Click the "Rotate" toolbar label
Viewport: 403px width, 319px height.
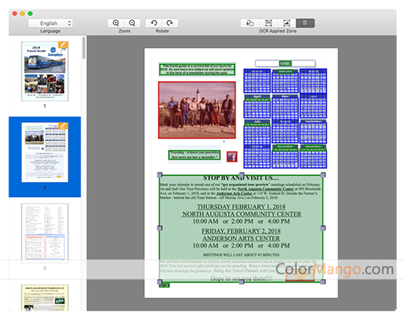(x=162, y=31)
